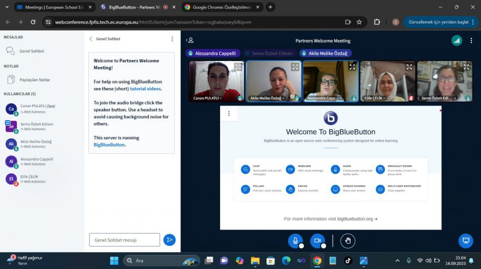
Task: Open Genel Sohbet chat options menu
Action: (172, 39)
